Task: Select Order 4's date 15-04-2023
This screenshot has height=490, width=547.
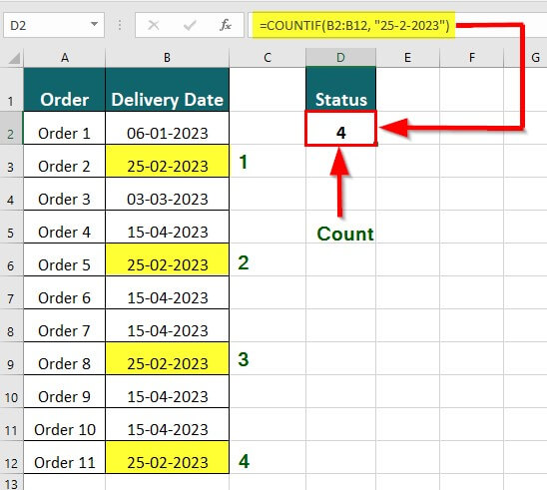Action: [167, 227]
